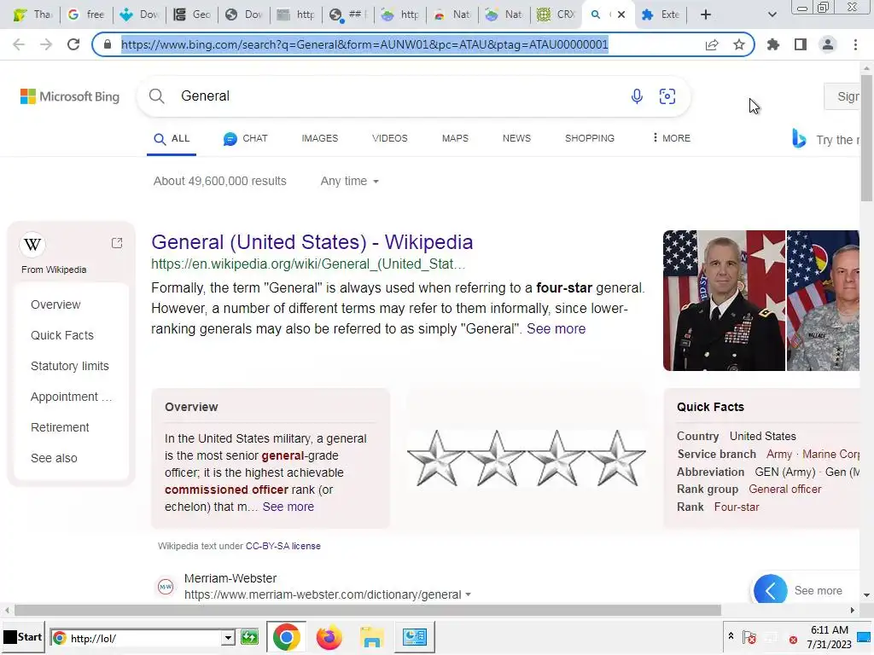Expand Merriam-Webster URL dropdown arrow
This screenshot has width=874, height=655.
pyautogui.click(x=469, y=594)
